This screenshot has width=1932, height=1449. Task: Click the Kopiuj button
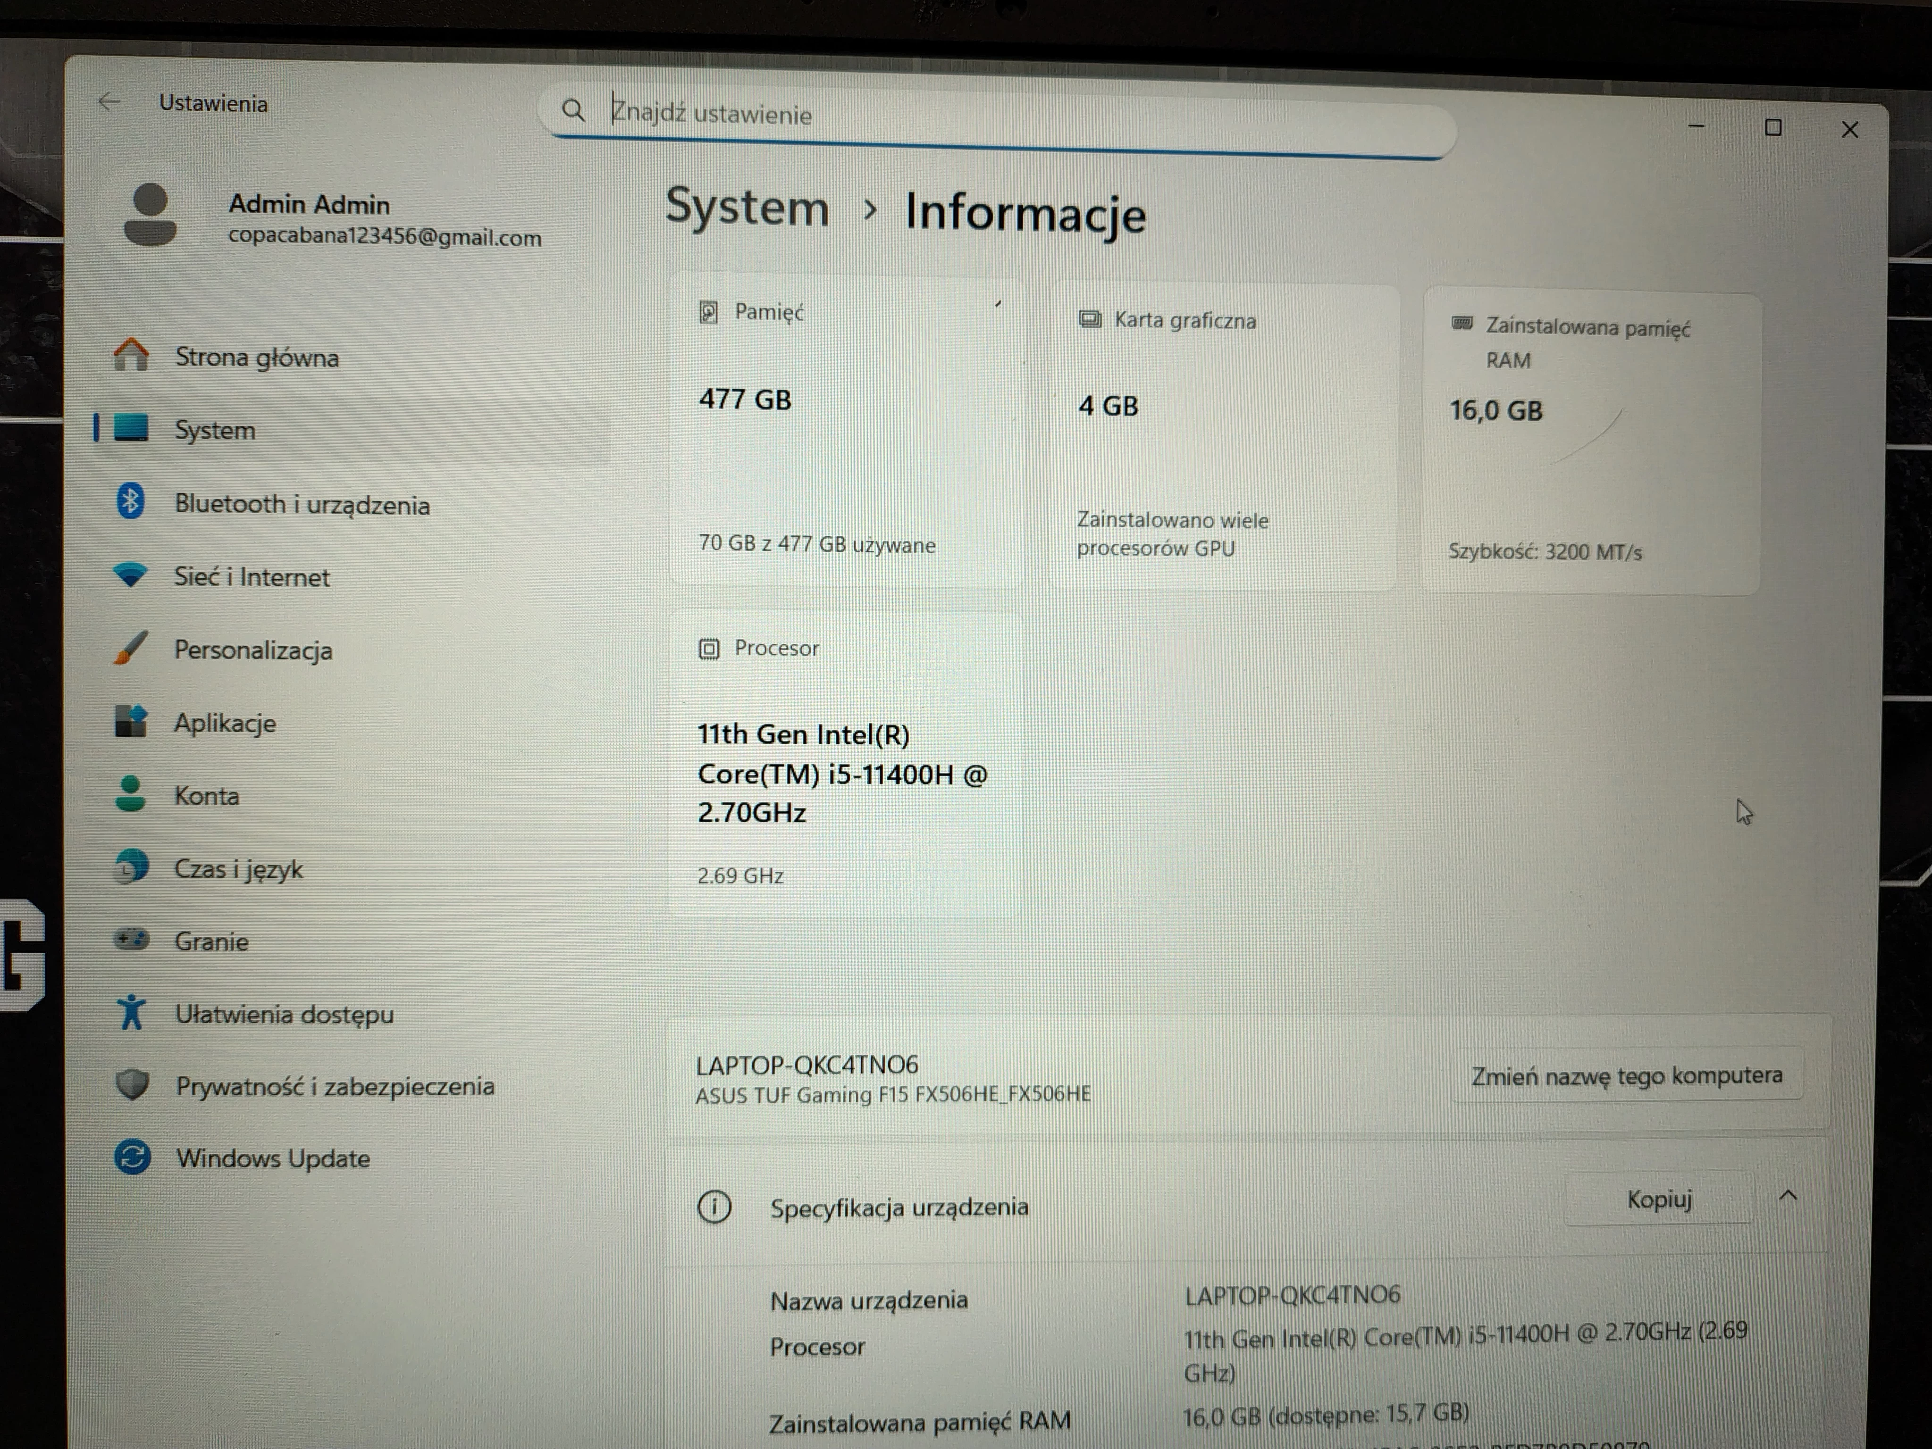[x=1659, y=1199]
